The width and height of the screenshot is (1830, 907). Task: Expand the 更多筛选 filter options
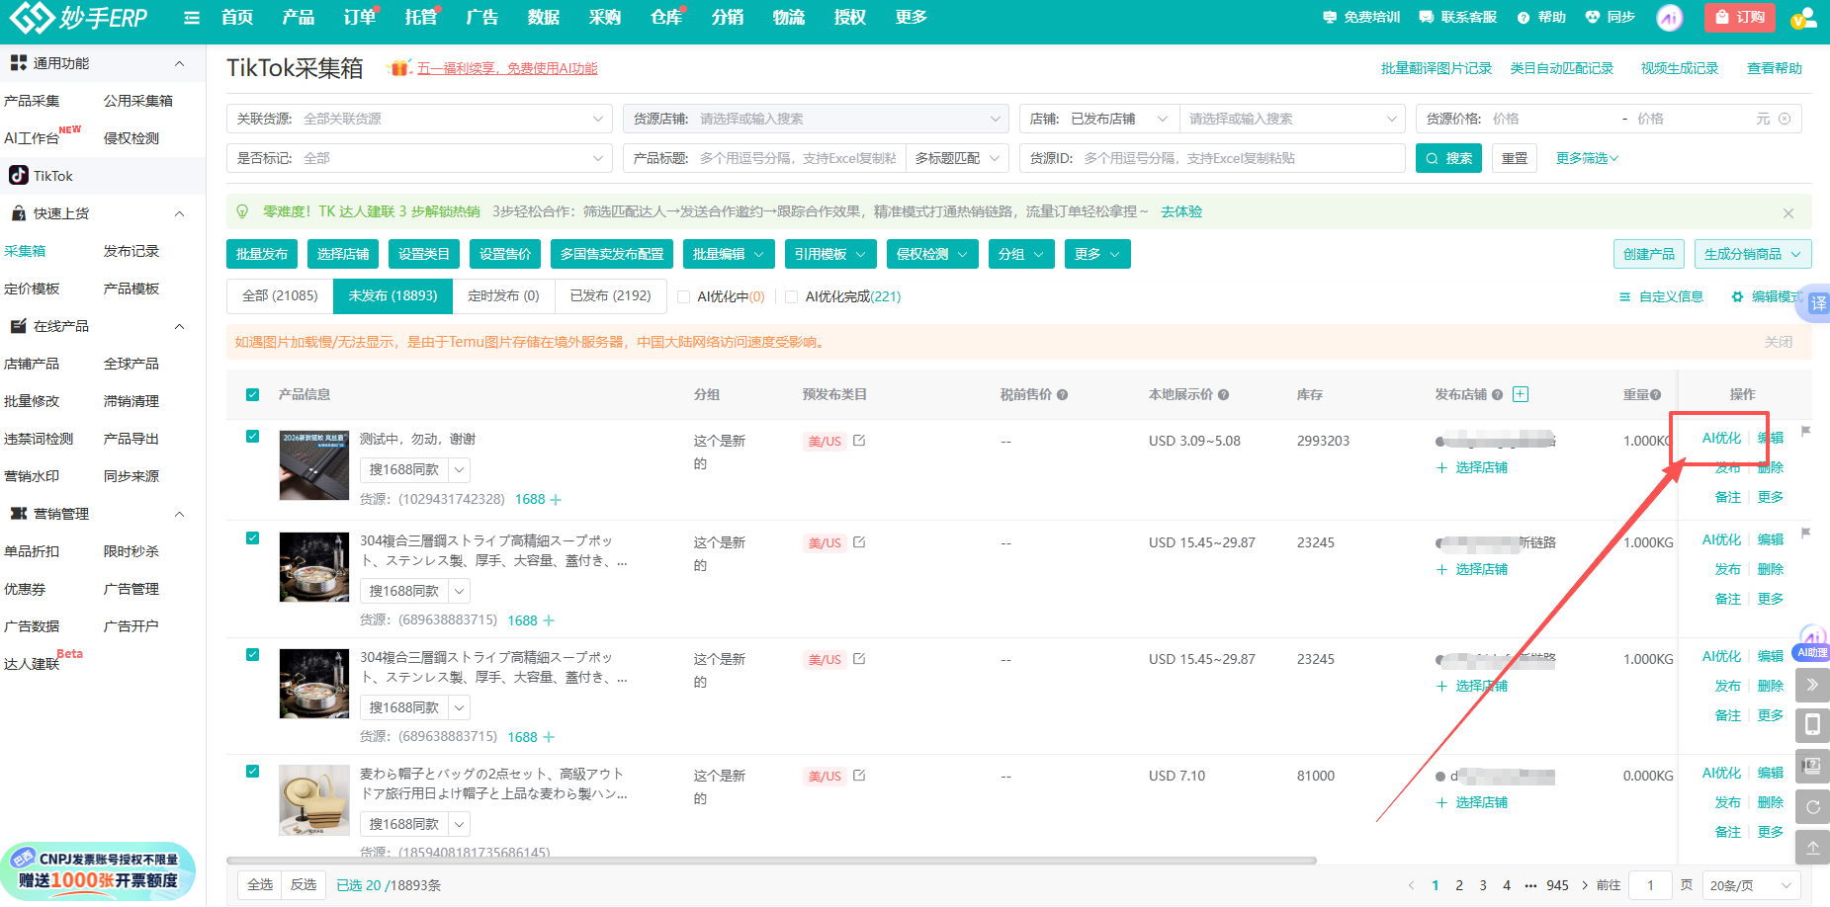pos(1587,158)
